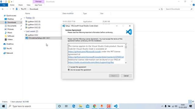Screen dimensions: 195x109
Task: Click license text scrollbar up arrow
Action: tap(126, 45)
